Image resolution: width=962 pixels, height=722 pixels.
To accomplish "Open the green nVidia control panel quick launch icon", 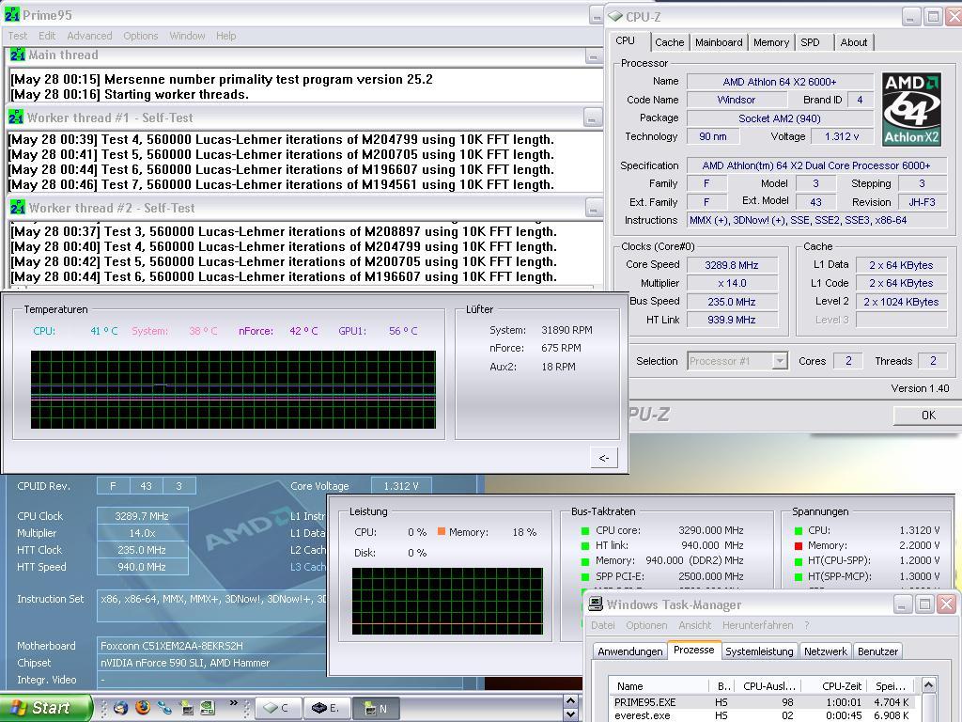I will point(208,709).
